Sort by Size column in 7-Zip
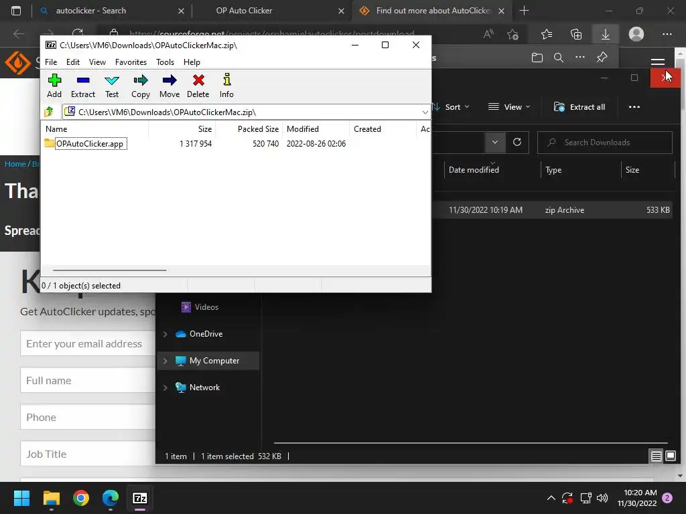This screenshot has width=686, height=514. [x=182, y=129]
